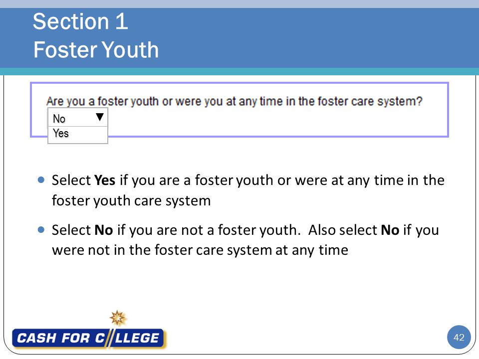Screen dimensions: 479x359
Task: Click the slide number 42 circle
Action: [459, 338]
